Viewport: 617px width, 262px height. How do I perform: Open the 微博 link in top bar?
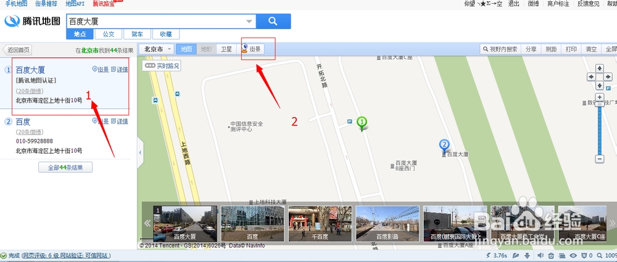click(x=533, y=4)
